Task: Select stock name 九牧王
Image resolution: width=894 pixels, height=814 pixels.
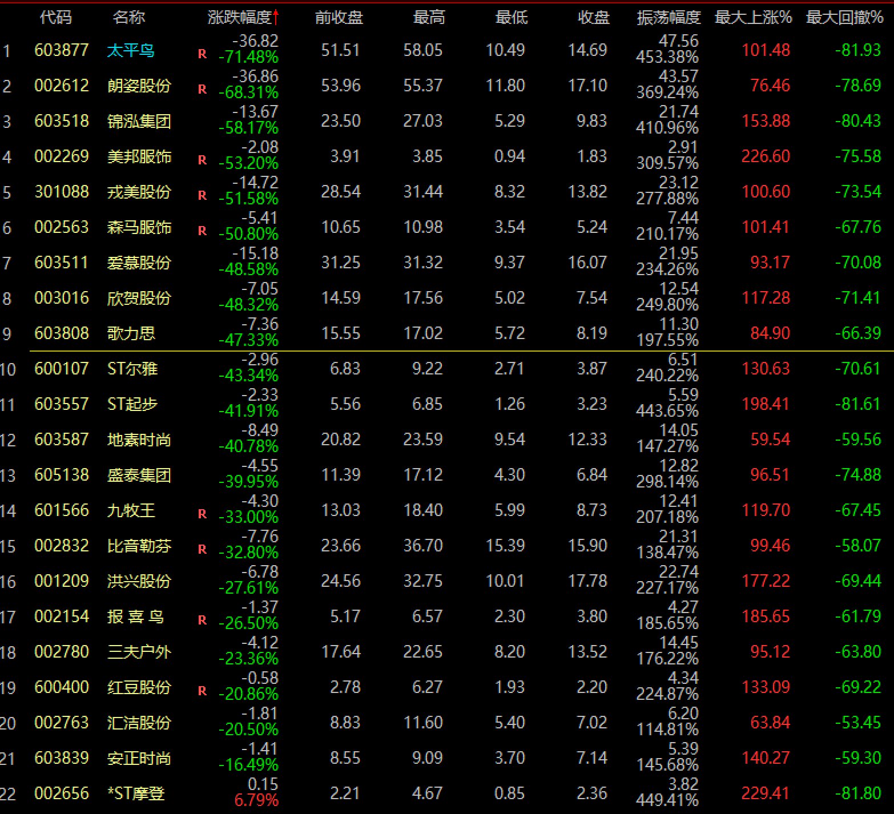Action: [131, 510]
